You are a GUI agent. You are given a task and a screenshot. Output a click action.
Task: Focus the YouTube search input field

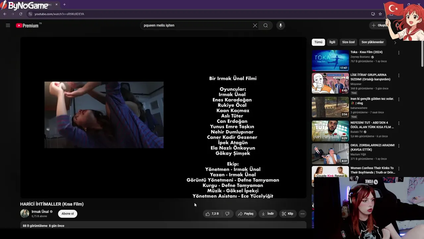tap(197, 25)
